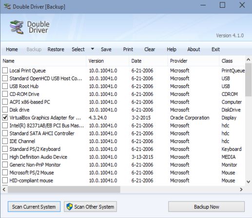Check the Standard SATA AHCI Controller checkbox
Viewport: 252px width, 218px height.
(x=5, y=133)
